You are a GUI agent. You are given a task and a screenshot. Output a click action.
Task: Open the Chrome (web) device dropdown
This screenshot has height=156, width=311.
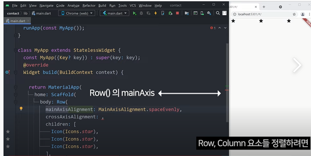[x=77, y=13]
